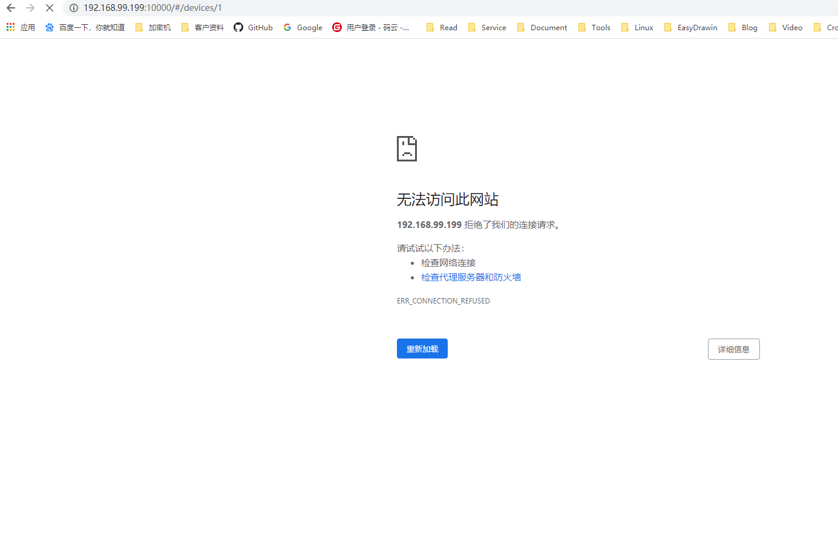Open the Linux bookmark folder
838x558 pixels.
pyautogui.click(x=637, y=27)
